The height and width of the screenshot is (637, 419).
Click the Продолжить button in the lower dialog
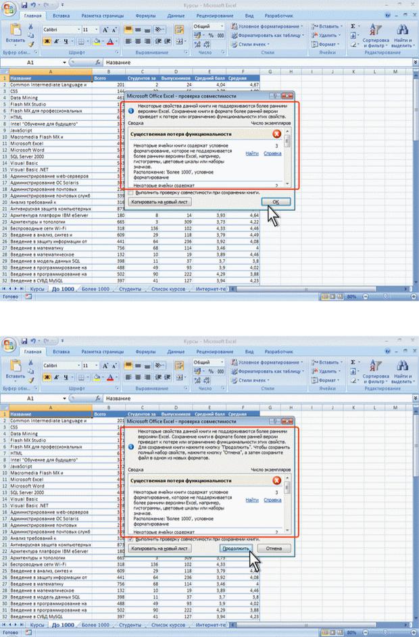[236, 549]
